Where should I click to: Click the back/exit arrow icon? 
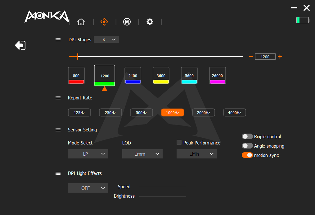click(20, 45)
